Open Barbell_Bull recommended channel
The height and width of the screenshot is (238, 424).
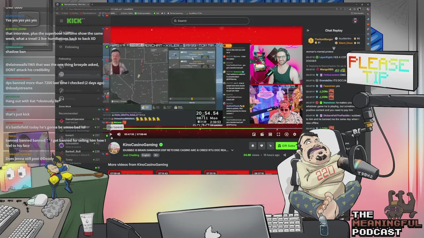[x=79, y=153]
